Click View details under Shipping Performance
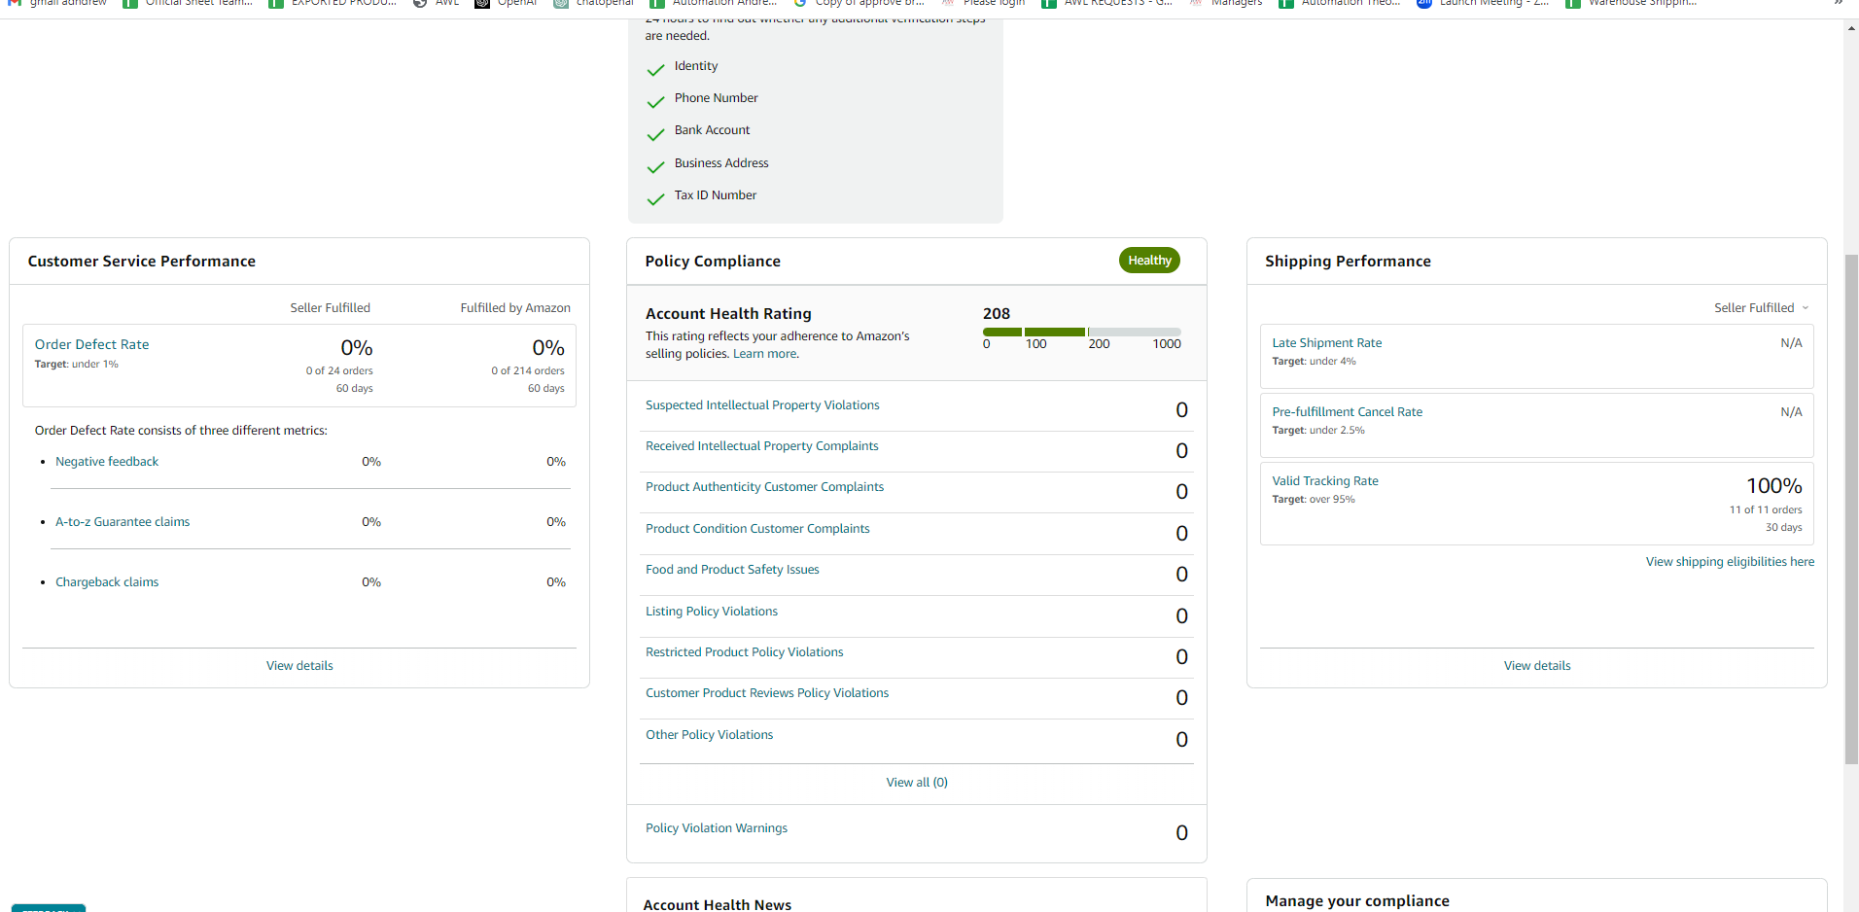Viewport: 1859px width, 912px height. [x=1537, y=666]
